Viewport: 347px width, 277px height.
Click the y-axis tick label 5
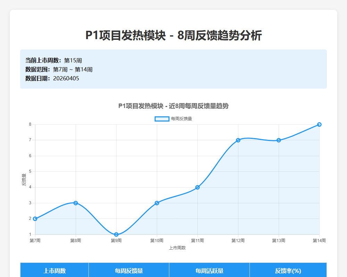pyautogui.click(x=30, y=171)
